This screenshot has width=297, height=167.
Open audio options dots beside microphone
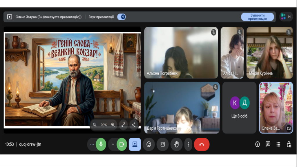click(x=92, y=144)
